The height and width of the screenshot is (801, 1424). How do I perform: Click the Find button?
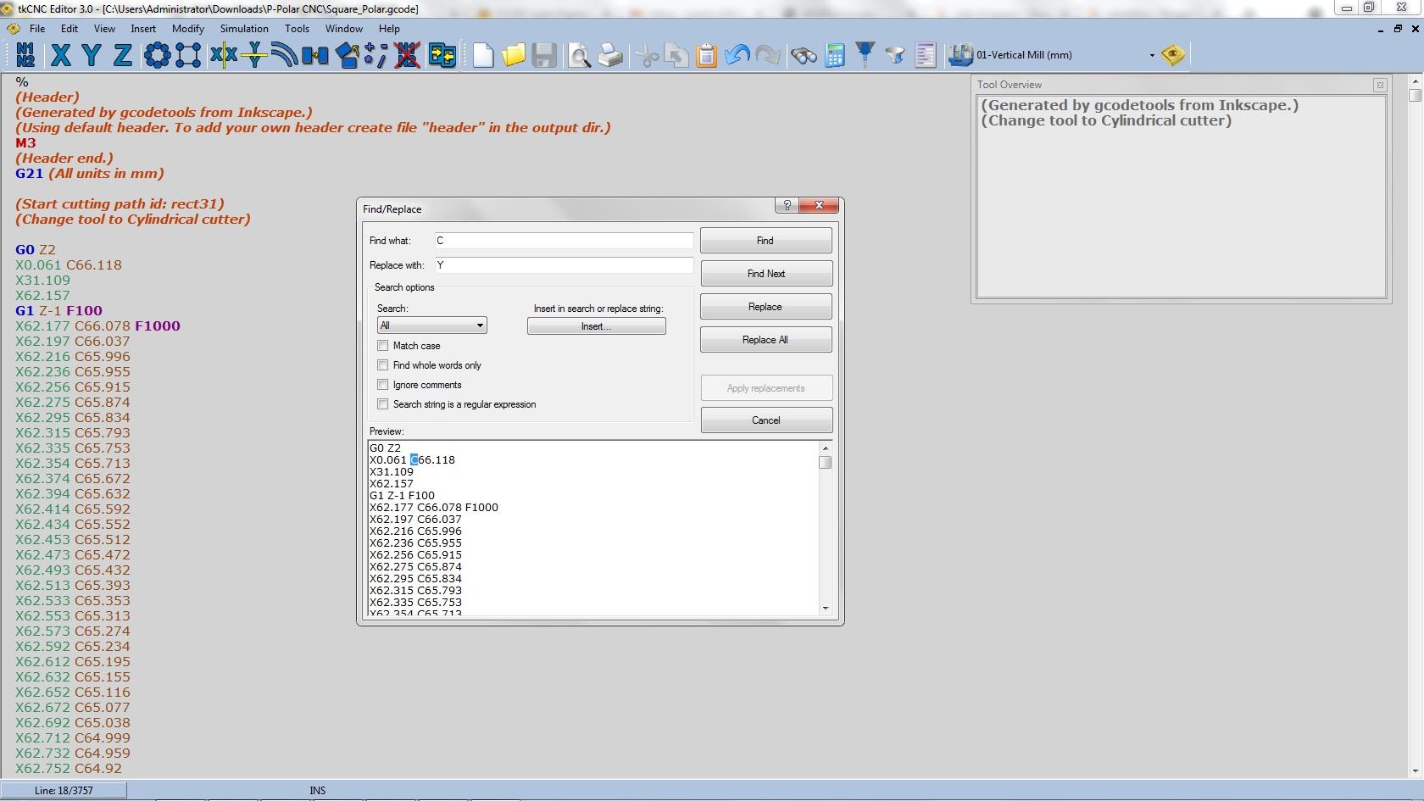765,241
